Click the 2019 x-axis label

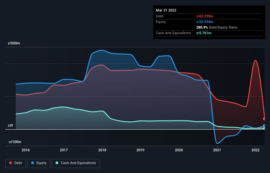pos(140,150)
